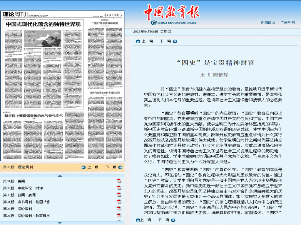Click the up triangle above the page list
This screenshot has width=301, height=225.
60,176
